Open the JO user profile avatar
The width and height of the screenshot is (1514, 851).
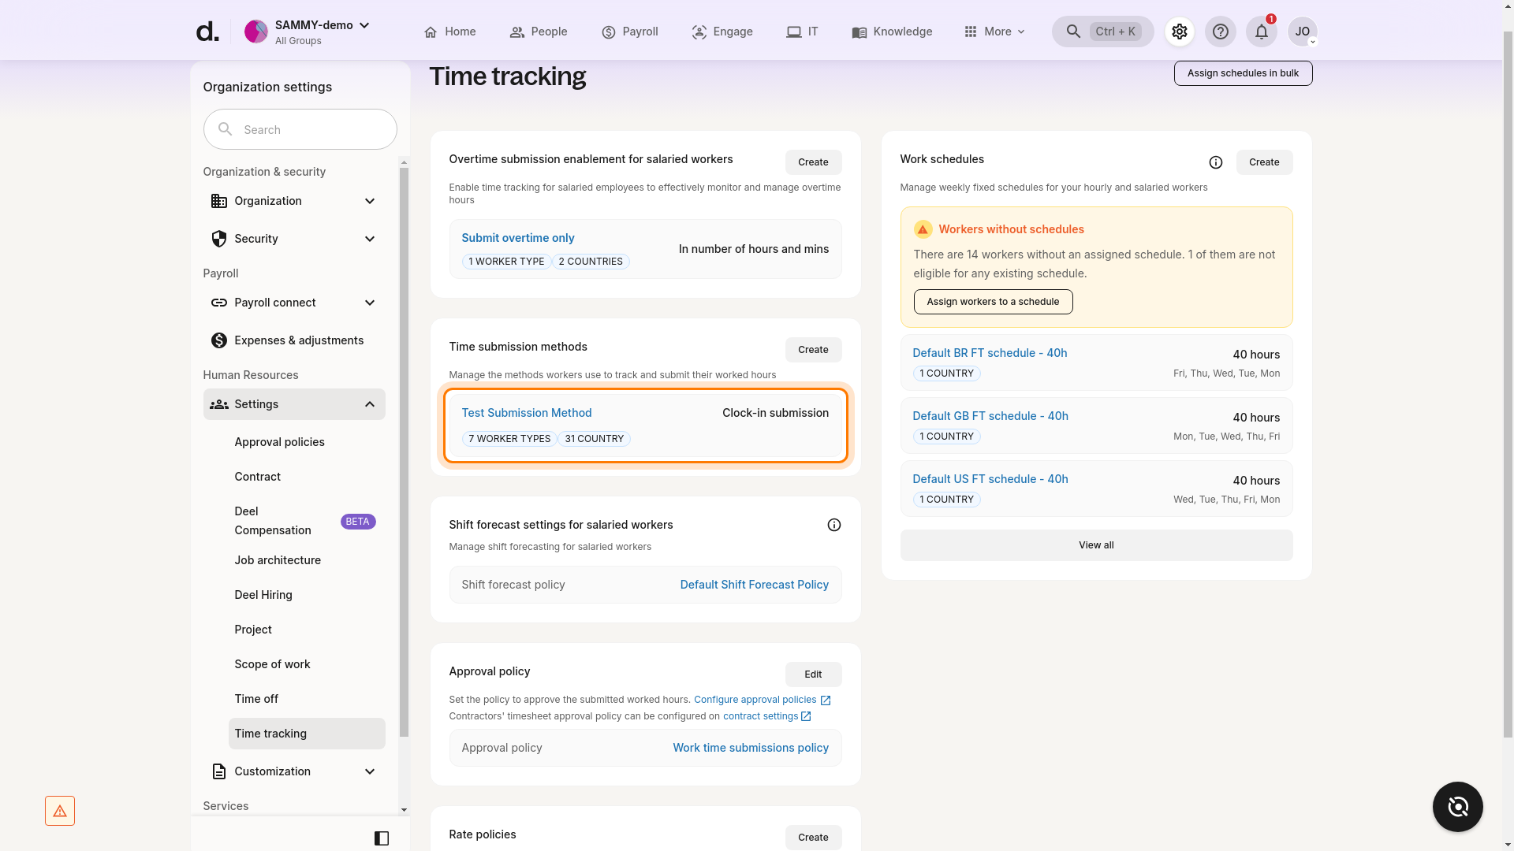tap(1302, 32)
